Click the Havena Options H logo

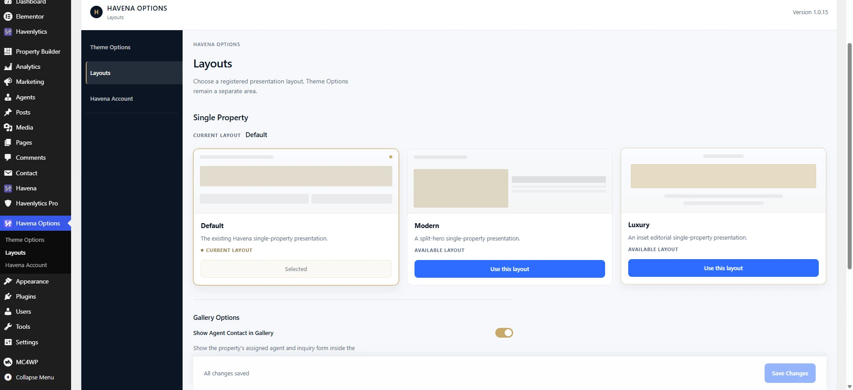click(x=96, y=12)
